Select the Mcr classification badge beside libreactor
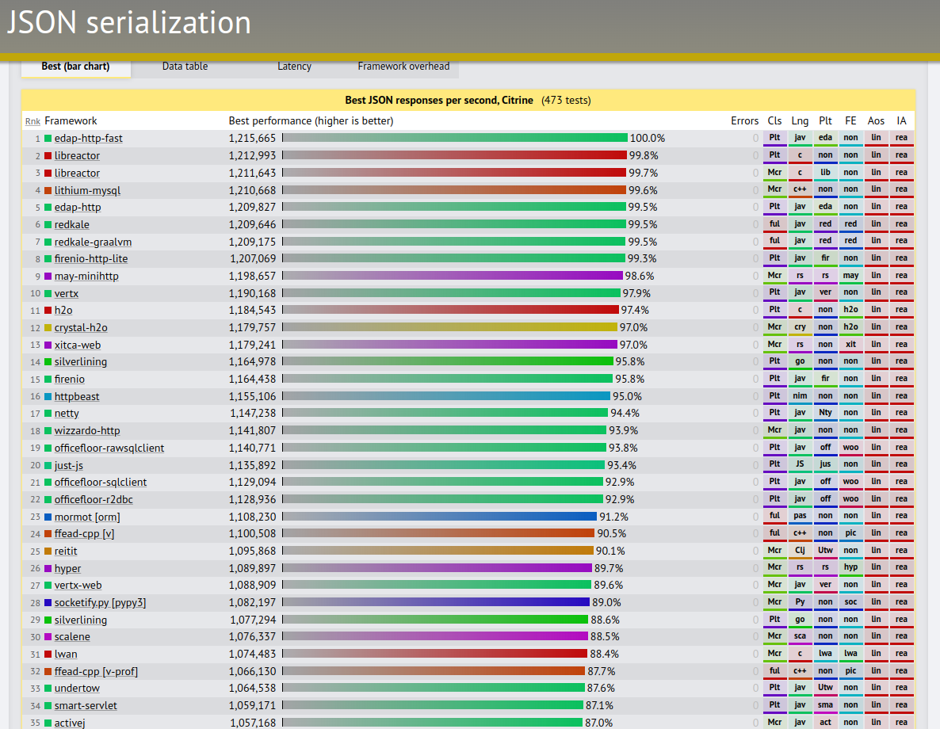 click(774, 173)
